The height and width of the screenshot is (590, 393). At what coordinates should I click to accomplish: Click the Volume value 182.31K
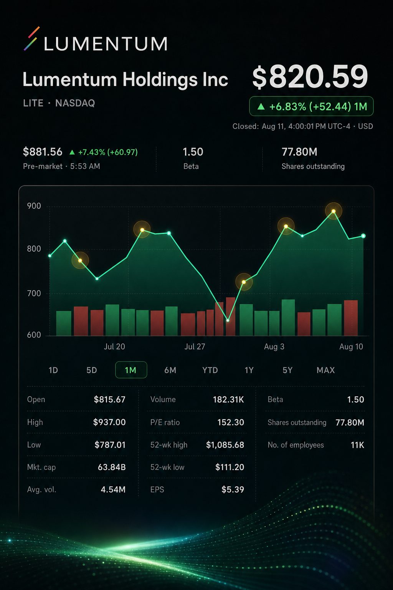[x=228, y=399]
